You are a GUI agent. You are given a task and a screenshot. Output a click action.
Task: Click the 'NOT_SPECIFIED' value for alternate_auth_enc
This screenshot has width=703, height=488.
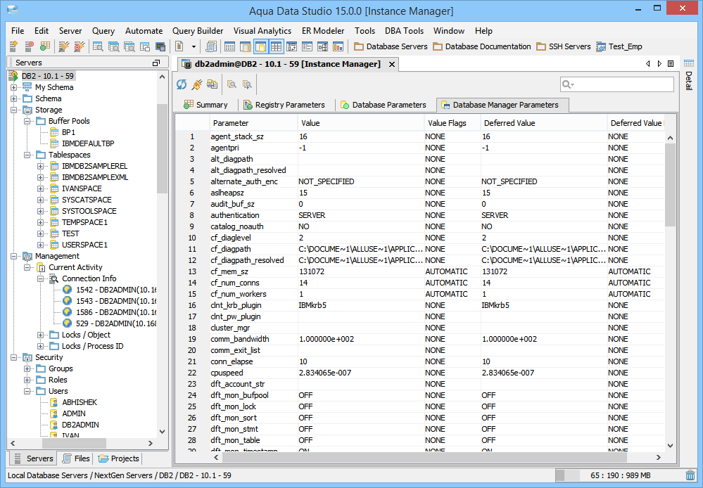(327, 181)
